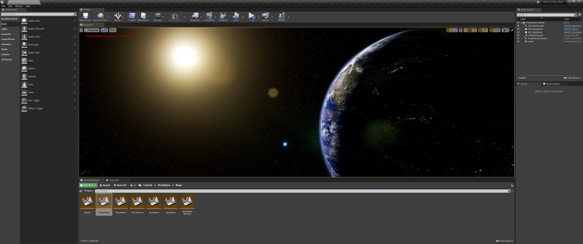Open editor Settings from the toolbar

point(158,17)
